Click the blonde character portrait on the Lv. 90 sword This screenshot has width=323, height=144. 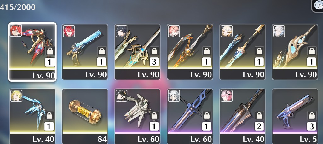[226, 31]
